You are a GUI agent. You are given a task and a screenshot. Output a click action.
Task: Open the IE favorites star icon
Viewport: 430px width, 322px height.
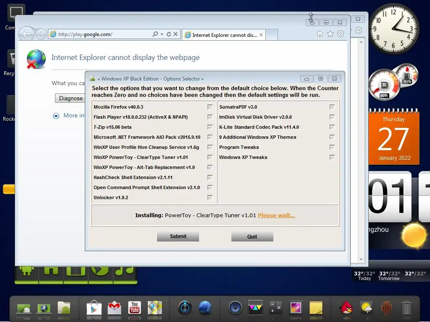[x=330, y=34]
